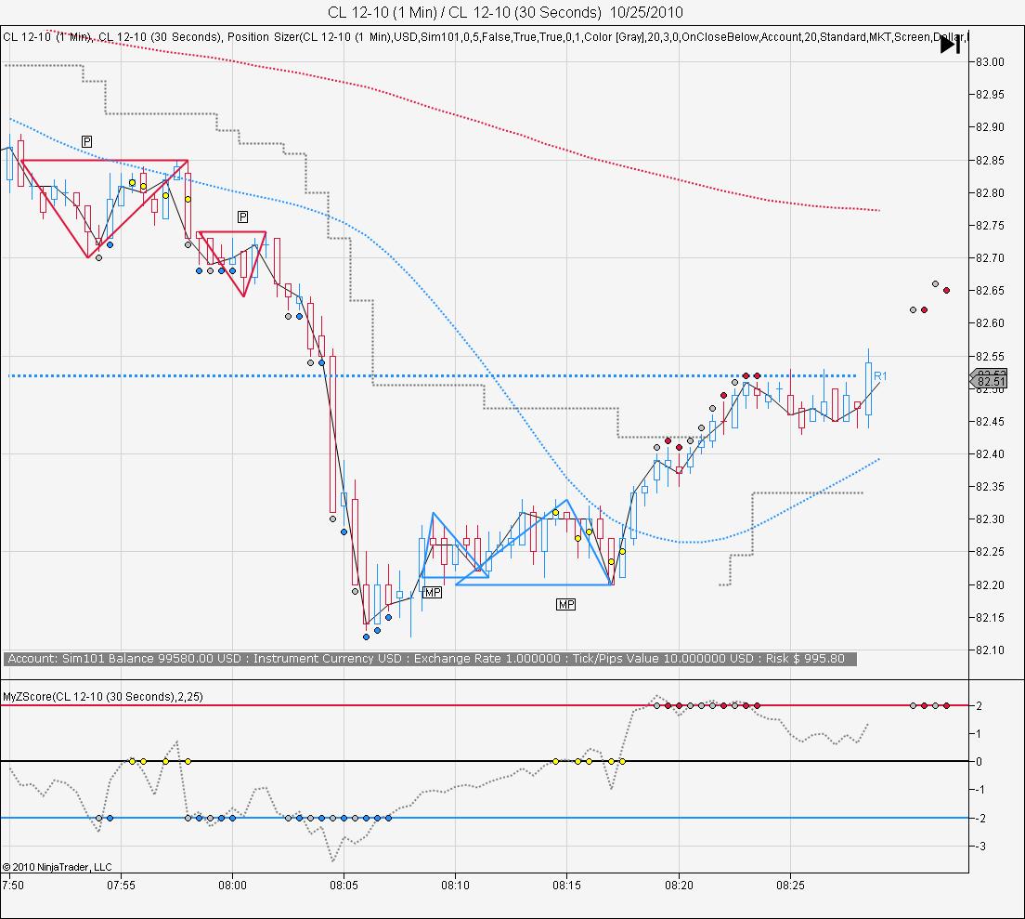
Task: Click the 08:25 time axis label
Action: (790, 885)
